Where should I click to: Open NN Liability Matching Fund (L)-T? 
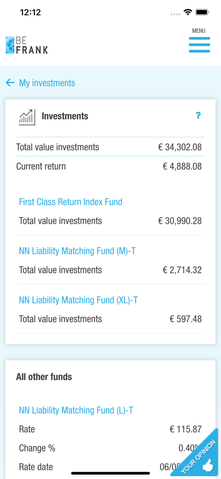point(76,411)
